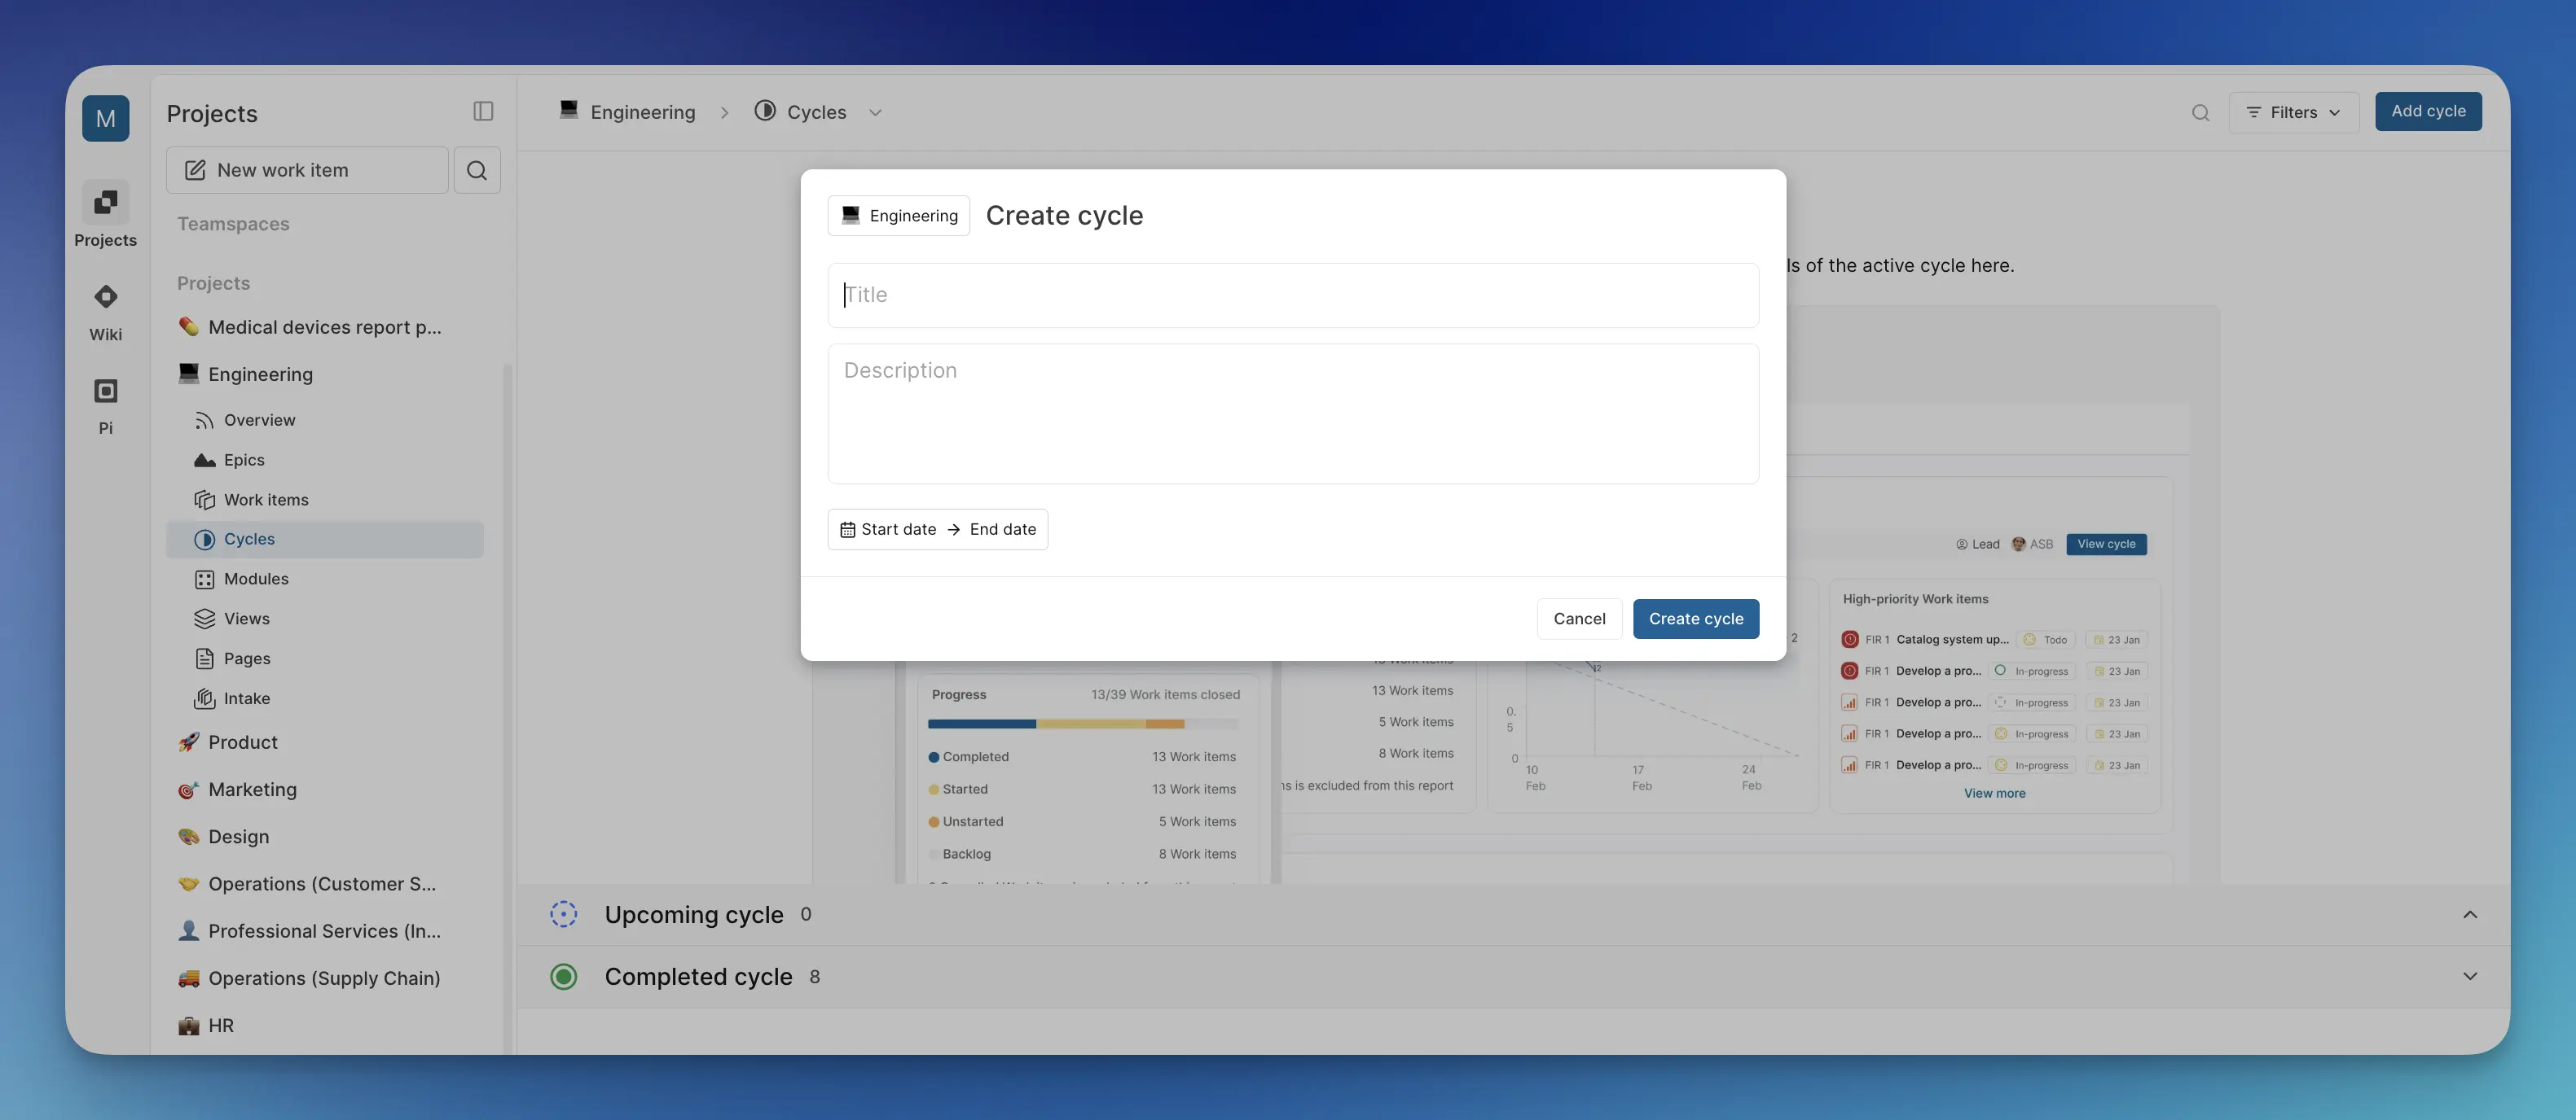Click the M workspace avatar
The width and height of the screenshot is (2576, 1120).
click(x=105, y=118)
